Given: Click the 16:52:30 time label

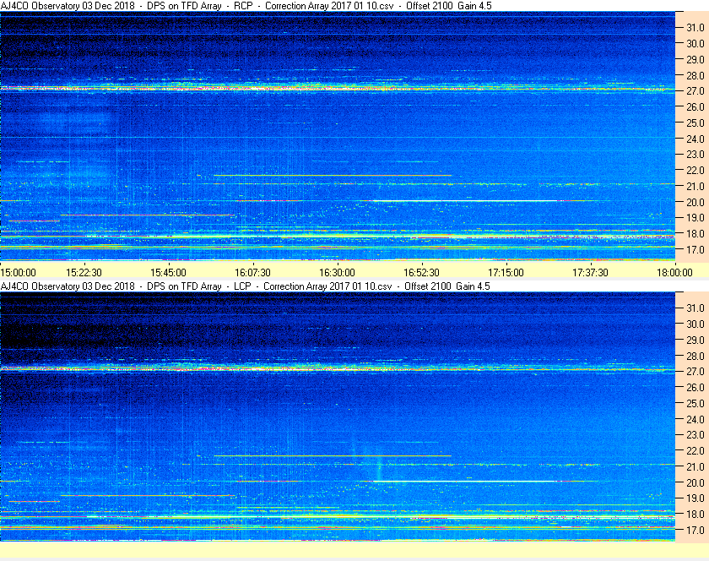Looking at the screenshot, I should 421,273.
